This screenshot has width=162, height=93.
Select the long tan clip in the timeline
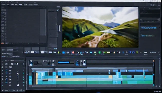point(71,80)
